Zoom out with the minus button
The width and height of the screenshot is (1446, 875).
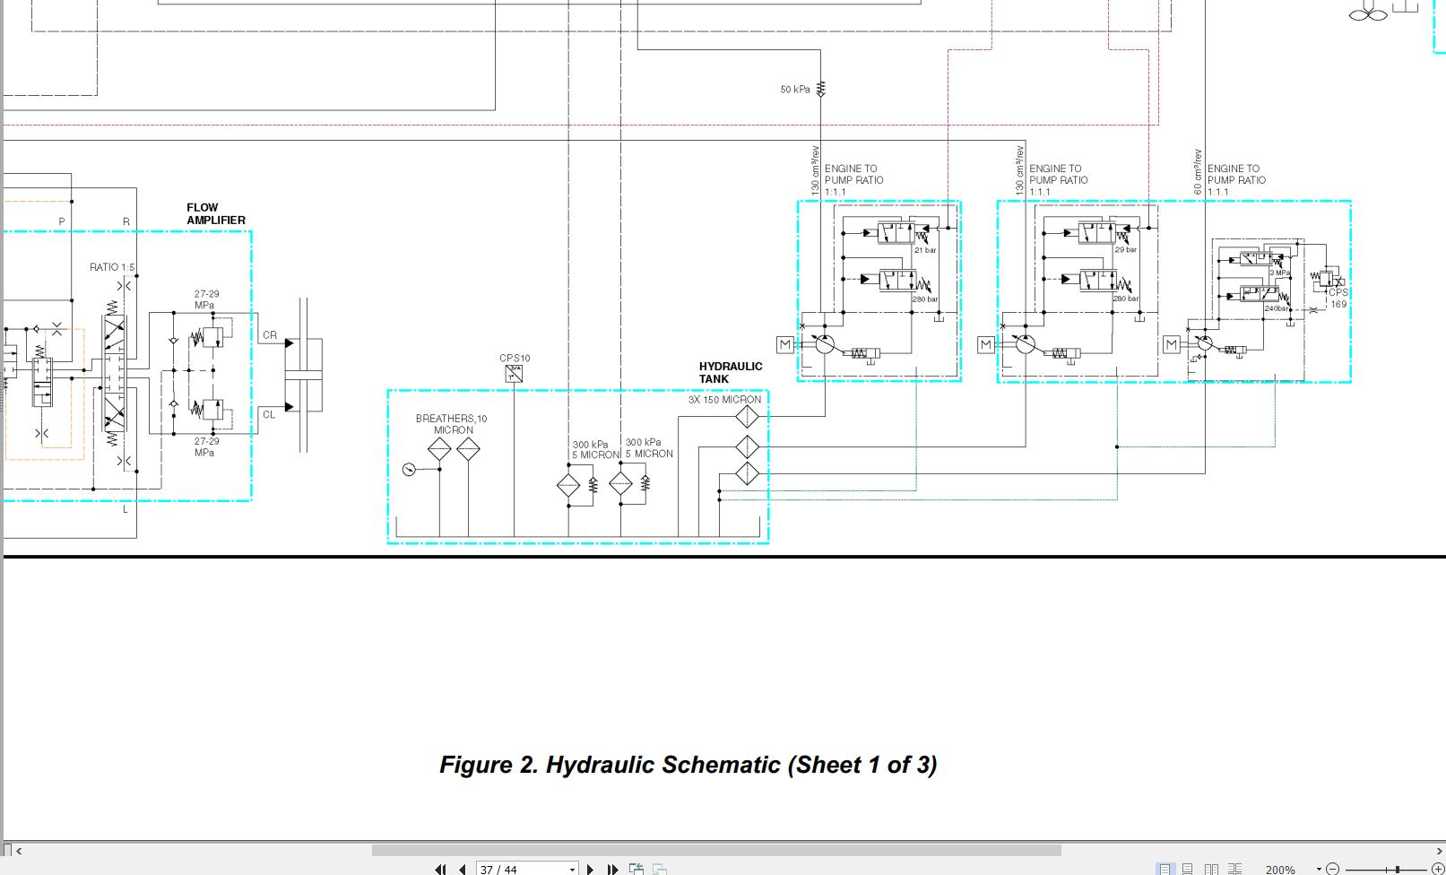[1332, 869]
